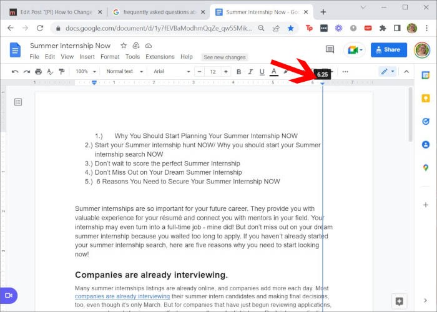This screenshot has width=437, height=312.
Task: Click the right indent marker on the ruler
Action: [323, 83]
